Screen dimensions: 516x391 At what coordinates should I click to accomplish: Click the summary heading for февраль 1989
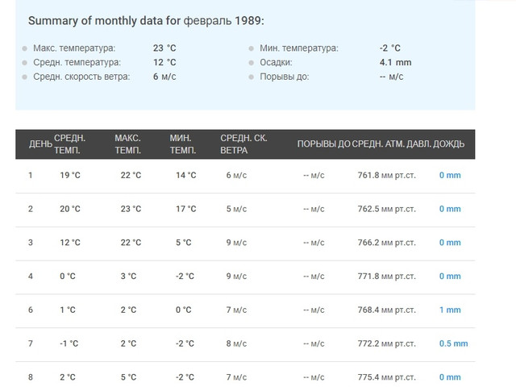146,21
